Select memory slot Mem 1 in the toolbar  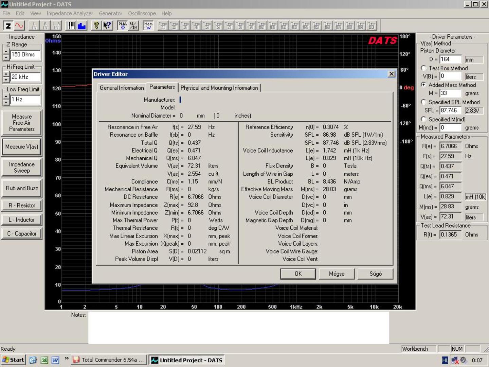tap(163, 26)
